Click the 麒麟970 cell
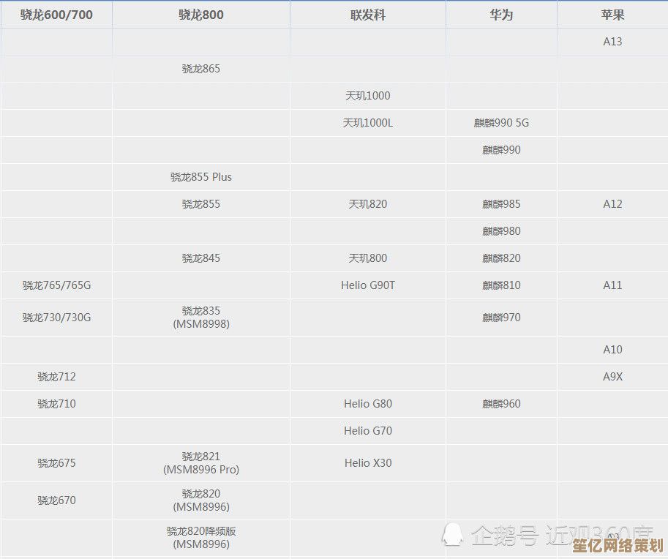The image size is (668, 559). (501, 318)
